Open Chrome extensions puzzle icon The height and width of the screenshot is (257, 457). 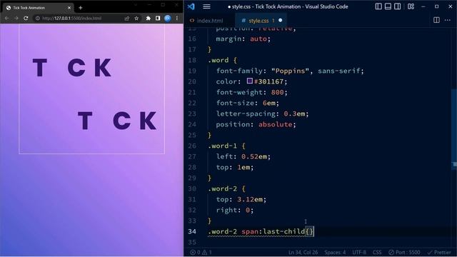[148, 18]
